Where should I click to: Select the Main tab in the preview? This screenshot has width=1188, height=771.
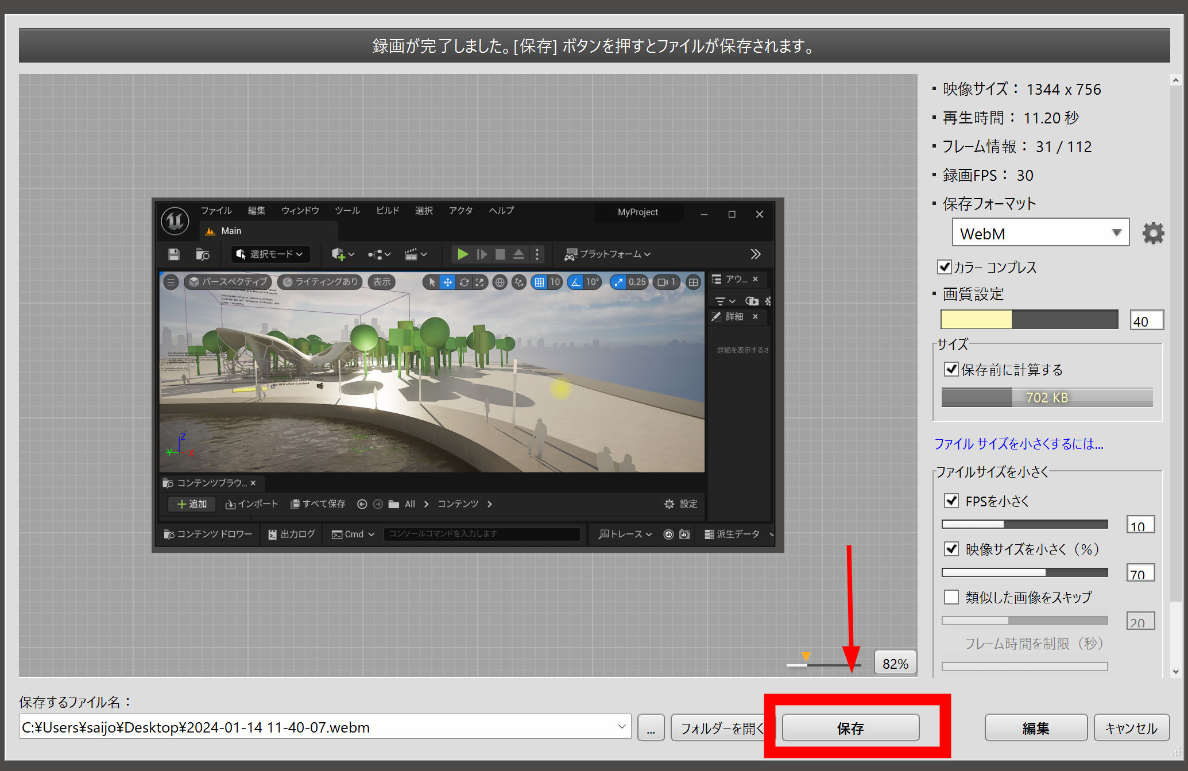point(230,231)
